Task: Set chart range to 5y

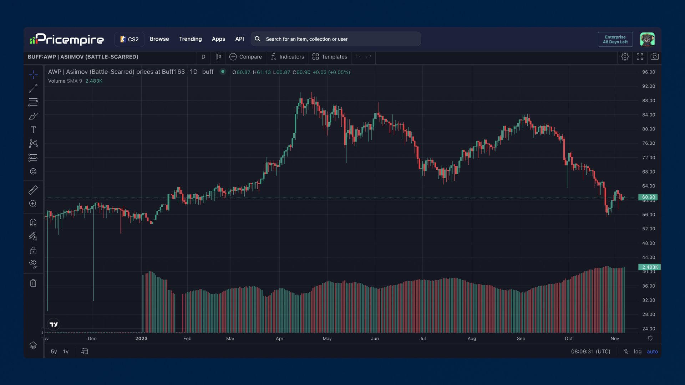Action: 54,351
